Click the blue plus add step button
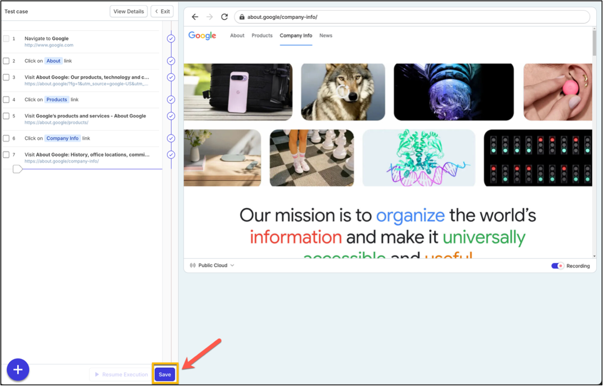Viewport: 604px width, 387px height. pos(18,370)
